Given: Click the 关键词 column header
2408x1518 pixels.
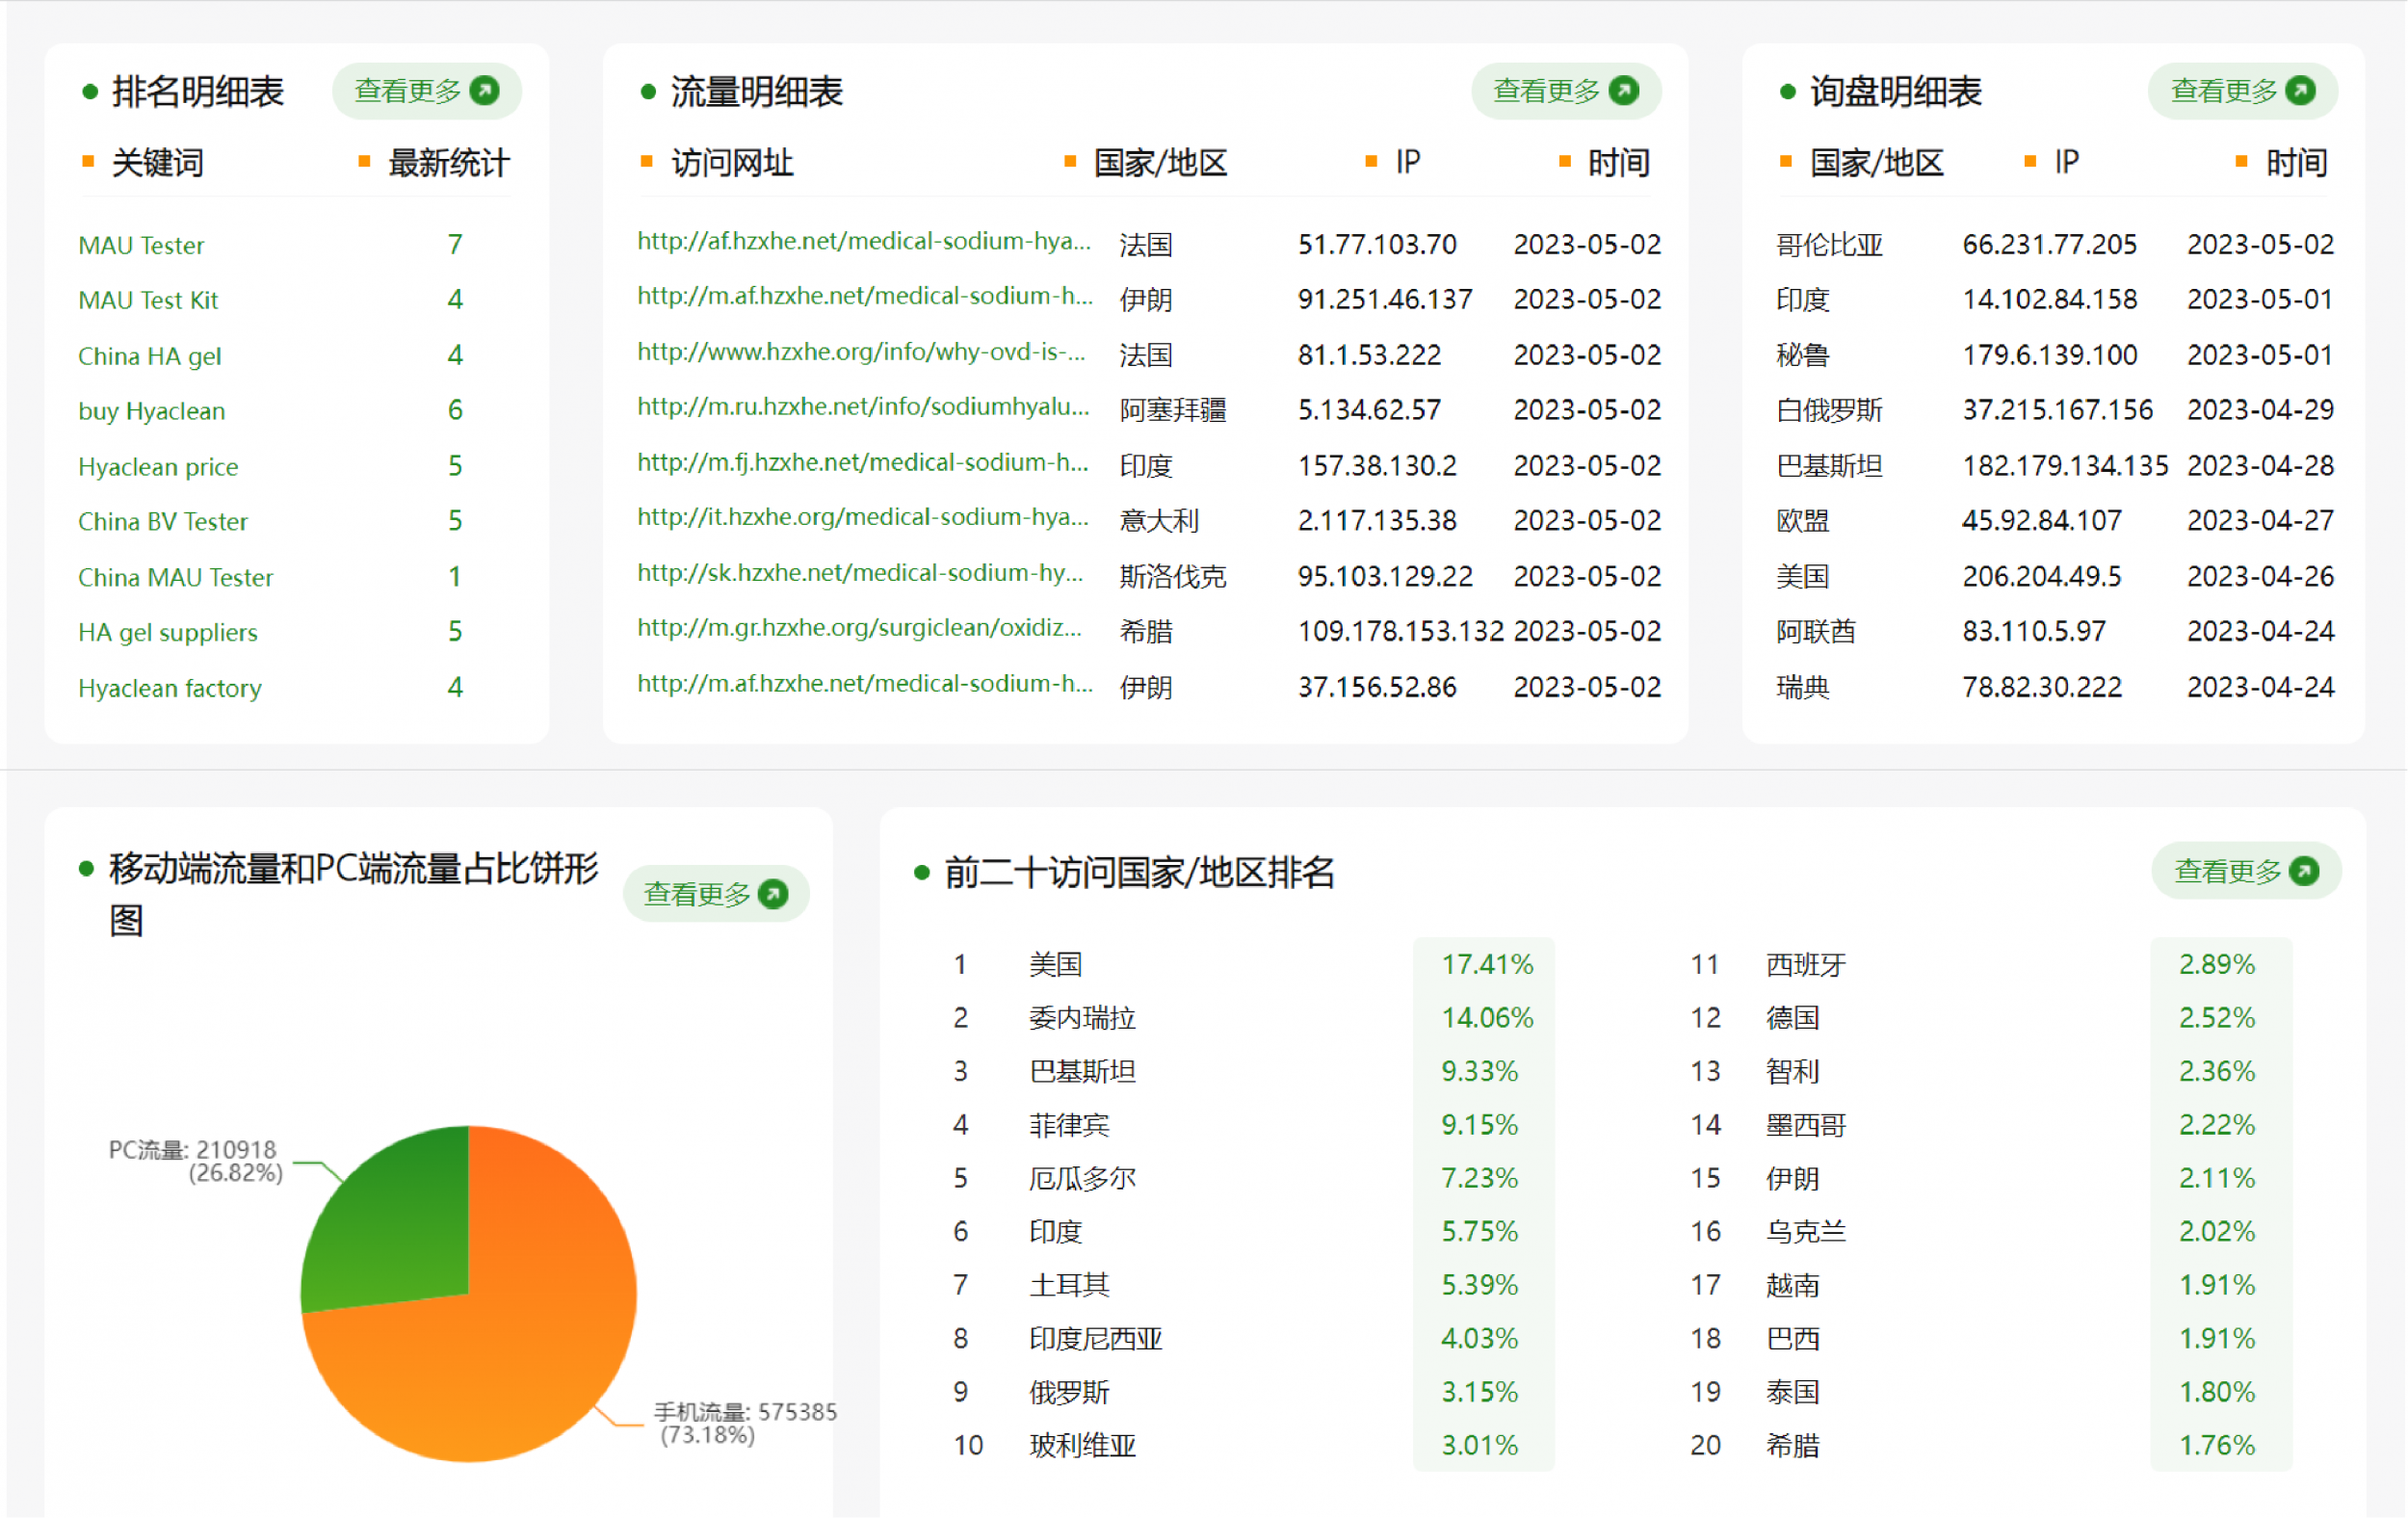Looking at the screenshot, I should click(158, 162).
